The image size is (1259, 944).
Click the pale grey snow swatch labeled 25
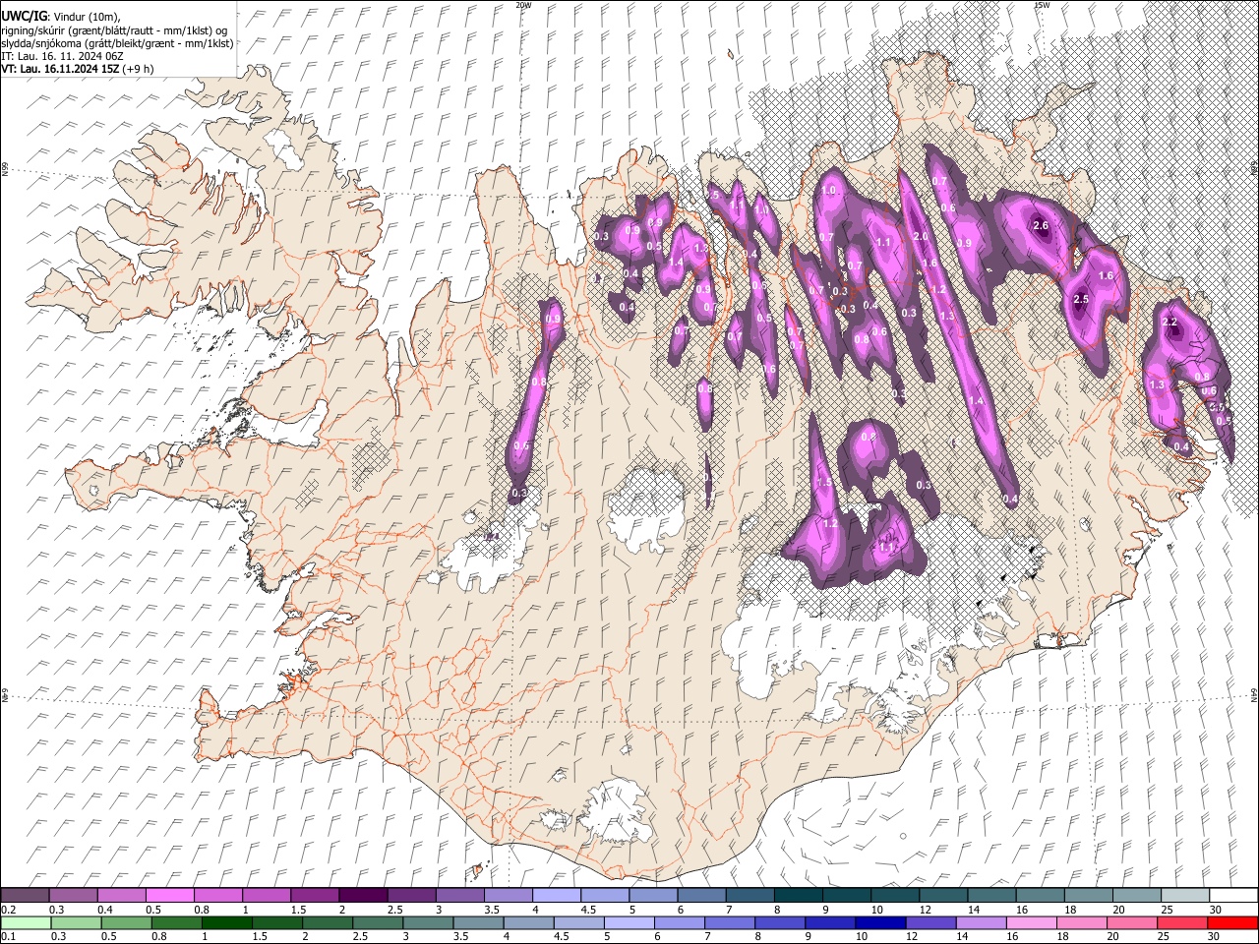[1186, 895]
